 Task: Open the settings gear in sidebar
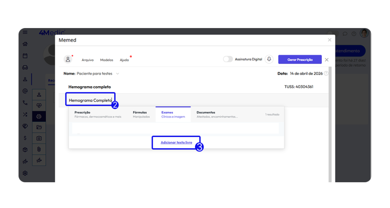point(25,173)
